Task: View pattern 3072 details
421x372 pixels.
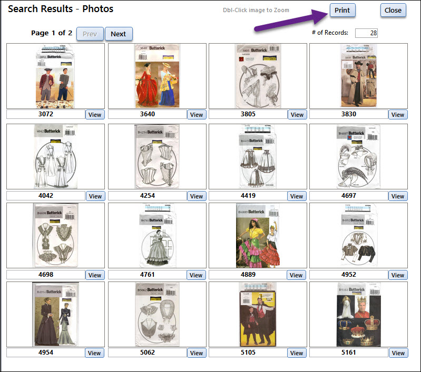Action: 95,115
